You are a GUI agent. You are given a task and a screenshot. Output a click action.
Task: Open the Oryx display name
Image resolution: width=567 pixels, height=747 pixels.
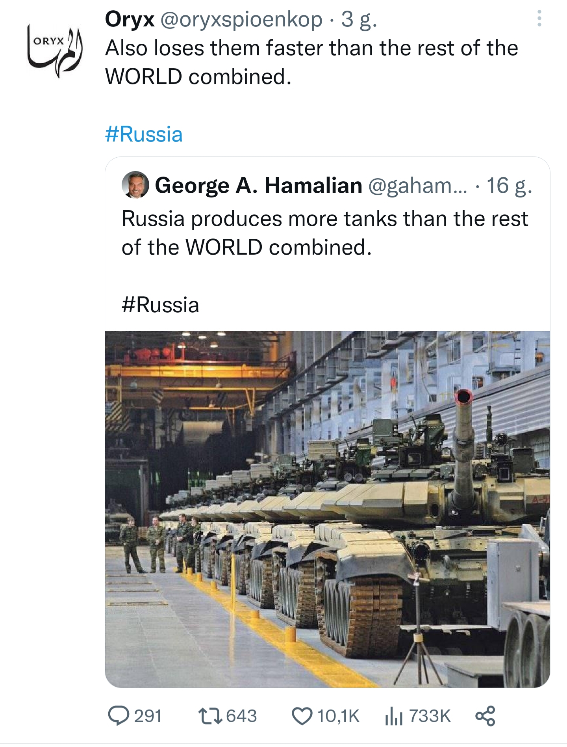click(x=130, y=20)
